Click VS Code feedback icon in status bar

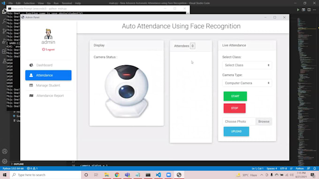pyautogui.click(x=309, y=168)
